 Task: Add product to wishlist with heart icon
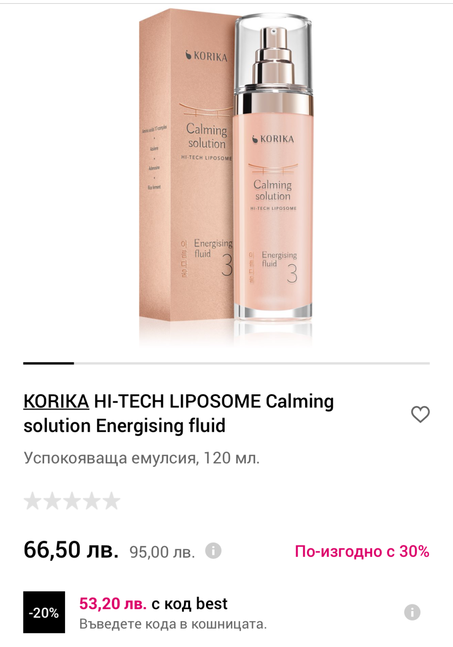420,414
